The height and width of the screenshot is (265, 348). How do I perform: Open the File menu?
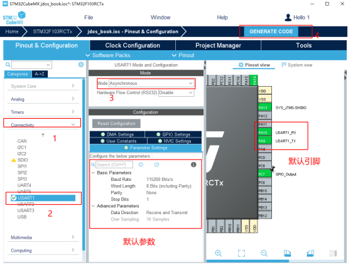coord(89,18)
